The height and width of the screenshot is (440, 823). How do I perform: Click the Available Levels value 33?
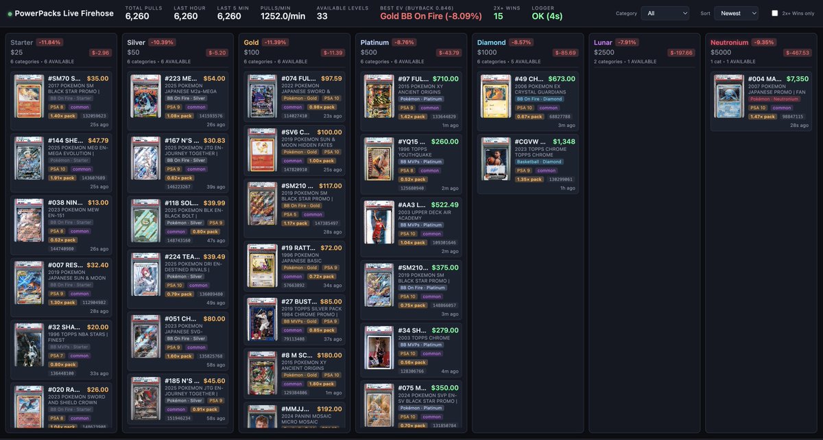pyautogui.click(x=322, y=16)
